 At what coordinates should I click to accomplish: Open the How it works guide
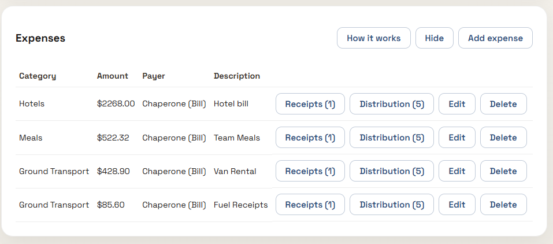coord(373,38)
